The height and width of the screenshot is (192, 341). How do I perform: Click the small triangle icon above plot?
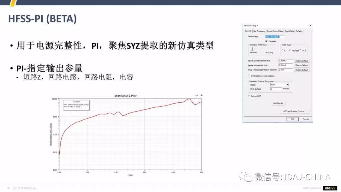201,95
